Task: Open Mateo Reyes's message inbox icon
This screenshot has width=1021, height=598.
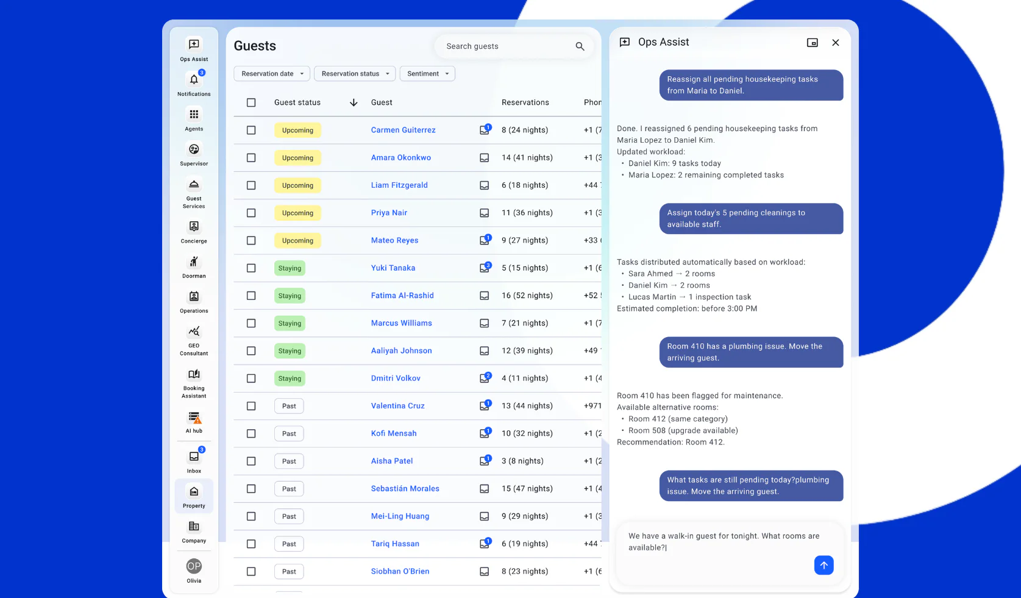Action: tap(485, 240)
